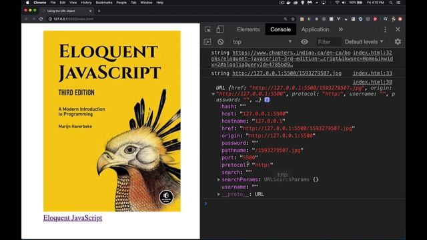Open the File menu

tap(53, 3)
